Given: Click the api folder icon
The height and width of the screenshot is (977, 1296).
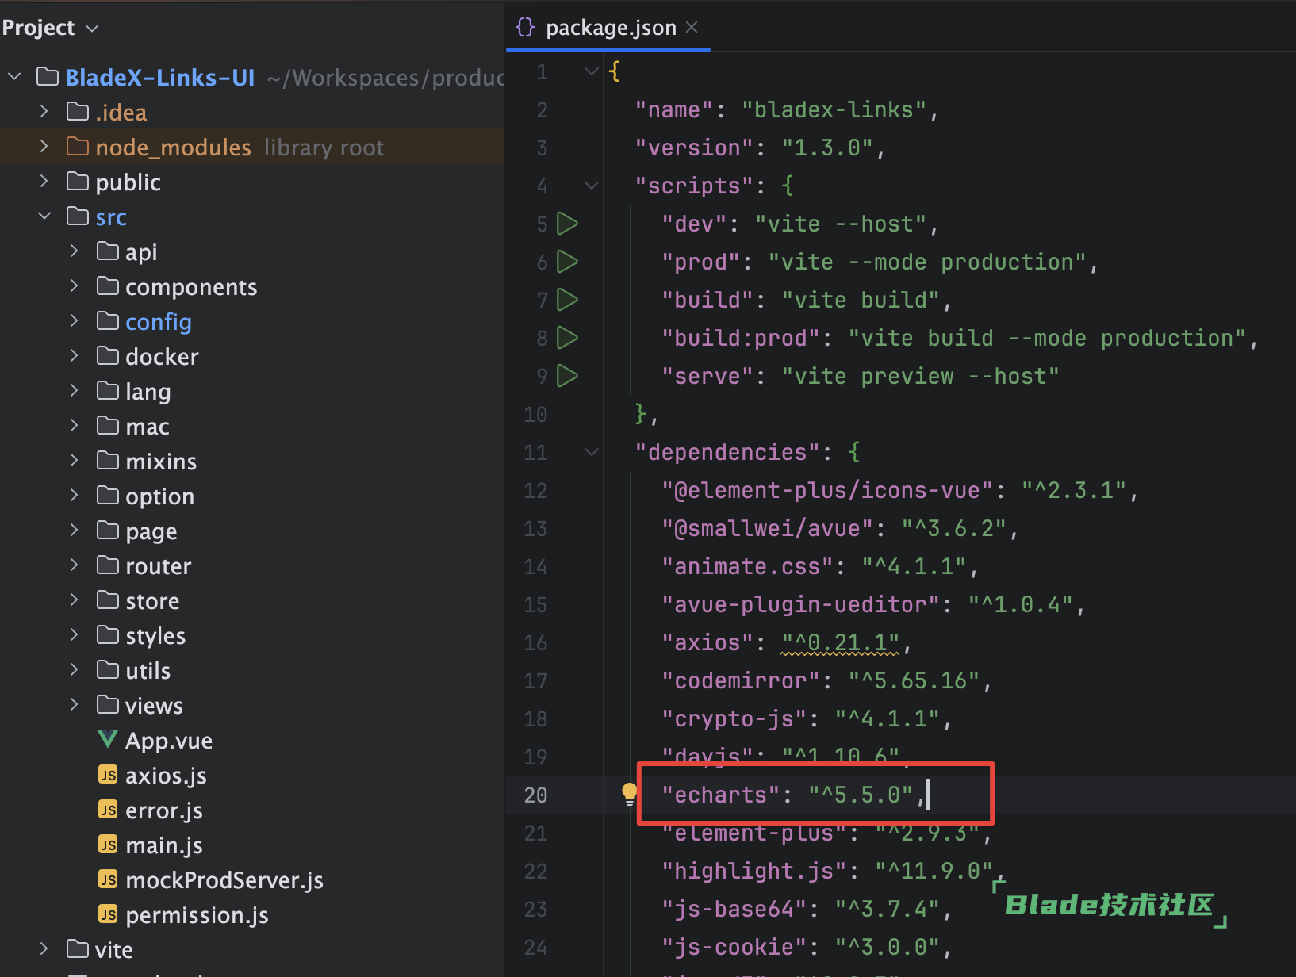Looking at the screenshot, I should coord(108,251).
